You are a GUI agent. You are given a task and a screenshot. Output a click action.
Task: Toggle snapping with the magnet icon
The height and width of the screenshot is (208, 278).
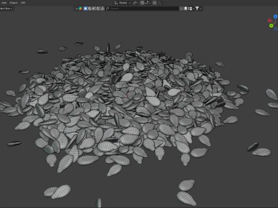point(142,3)
